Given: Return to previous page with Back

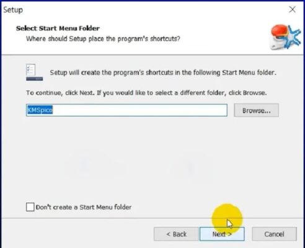Looking at the screenshot, I should [x=176, y=234].
